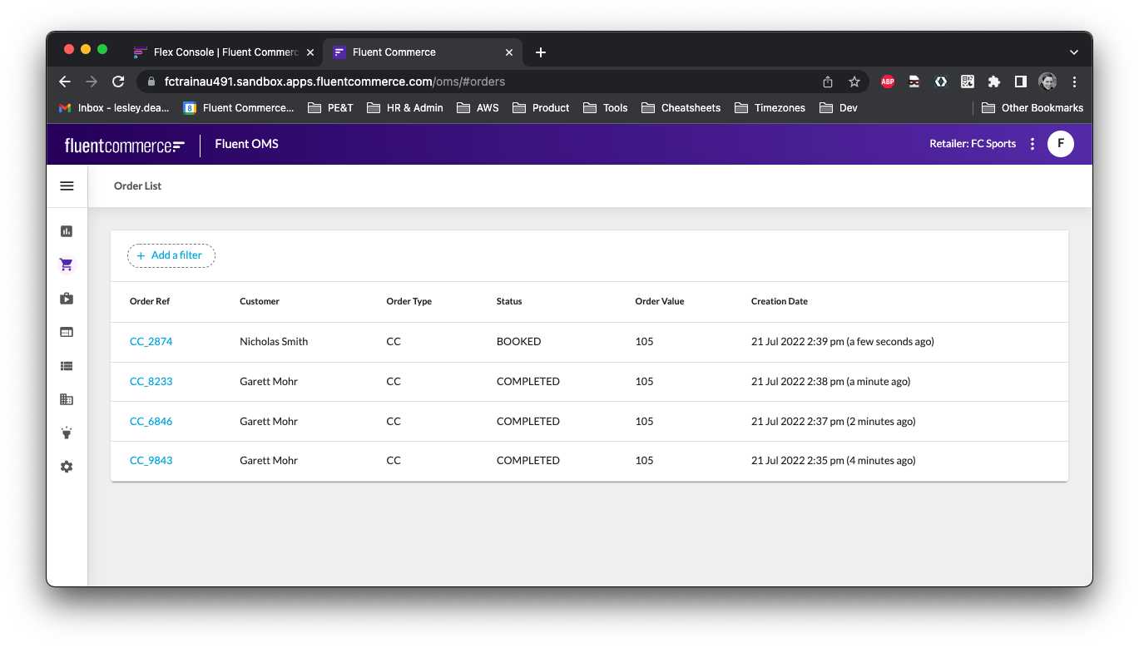
Task: Switch to Fluent Commerce tab
Action: (x=423, y=52)
